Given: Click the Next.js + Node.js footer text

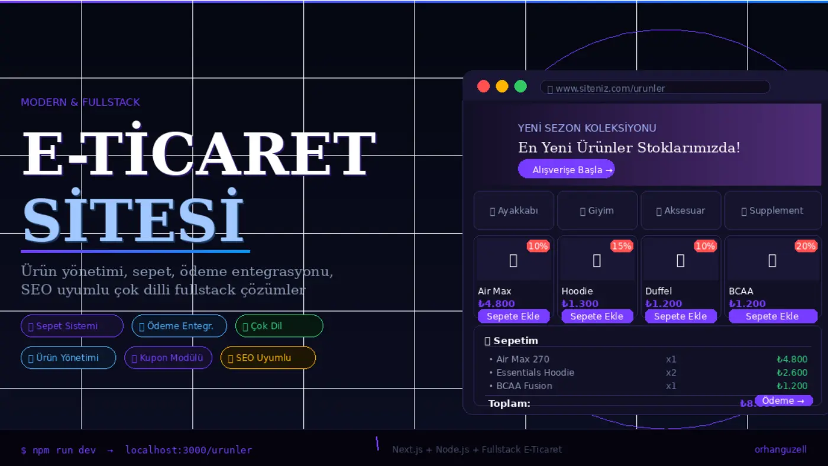Looking at the screenshot, I should click(477, 449).
